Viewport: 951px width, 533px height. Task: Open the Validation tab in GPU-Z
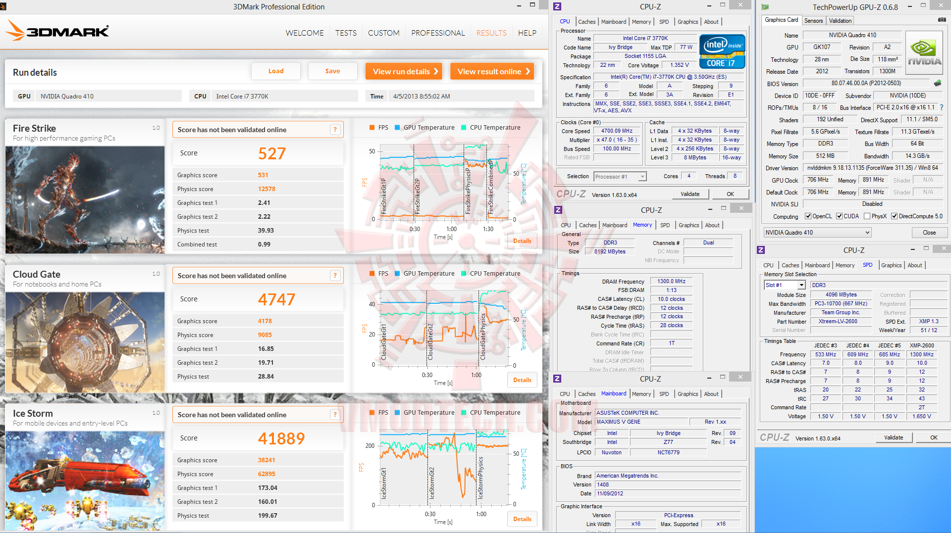click(x=840, y=21)
